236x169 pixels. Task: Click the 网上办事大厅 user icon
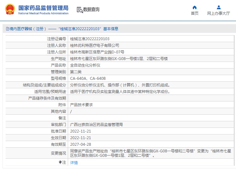coord(219,7)
